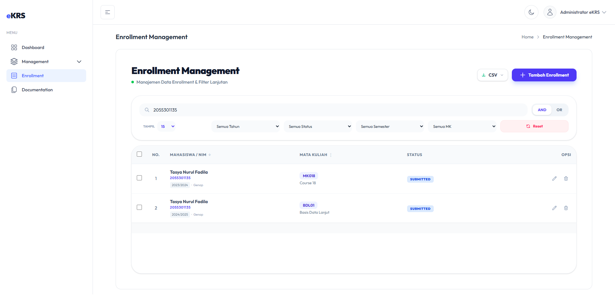The image size is (615, 297).
Task: Click the Enrollment sidebar icon
Action: click(14, 76)
